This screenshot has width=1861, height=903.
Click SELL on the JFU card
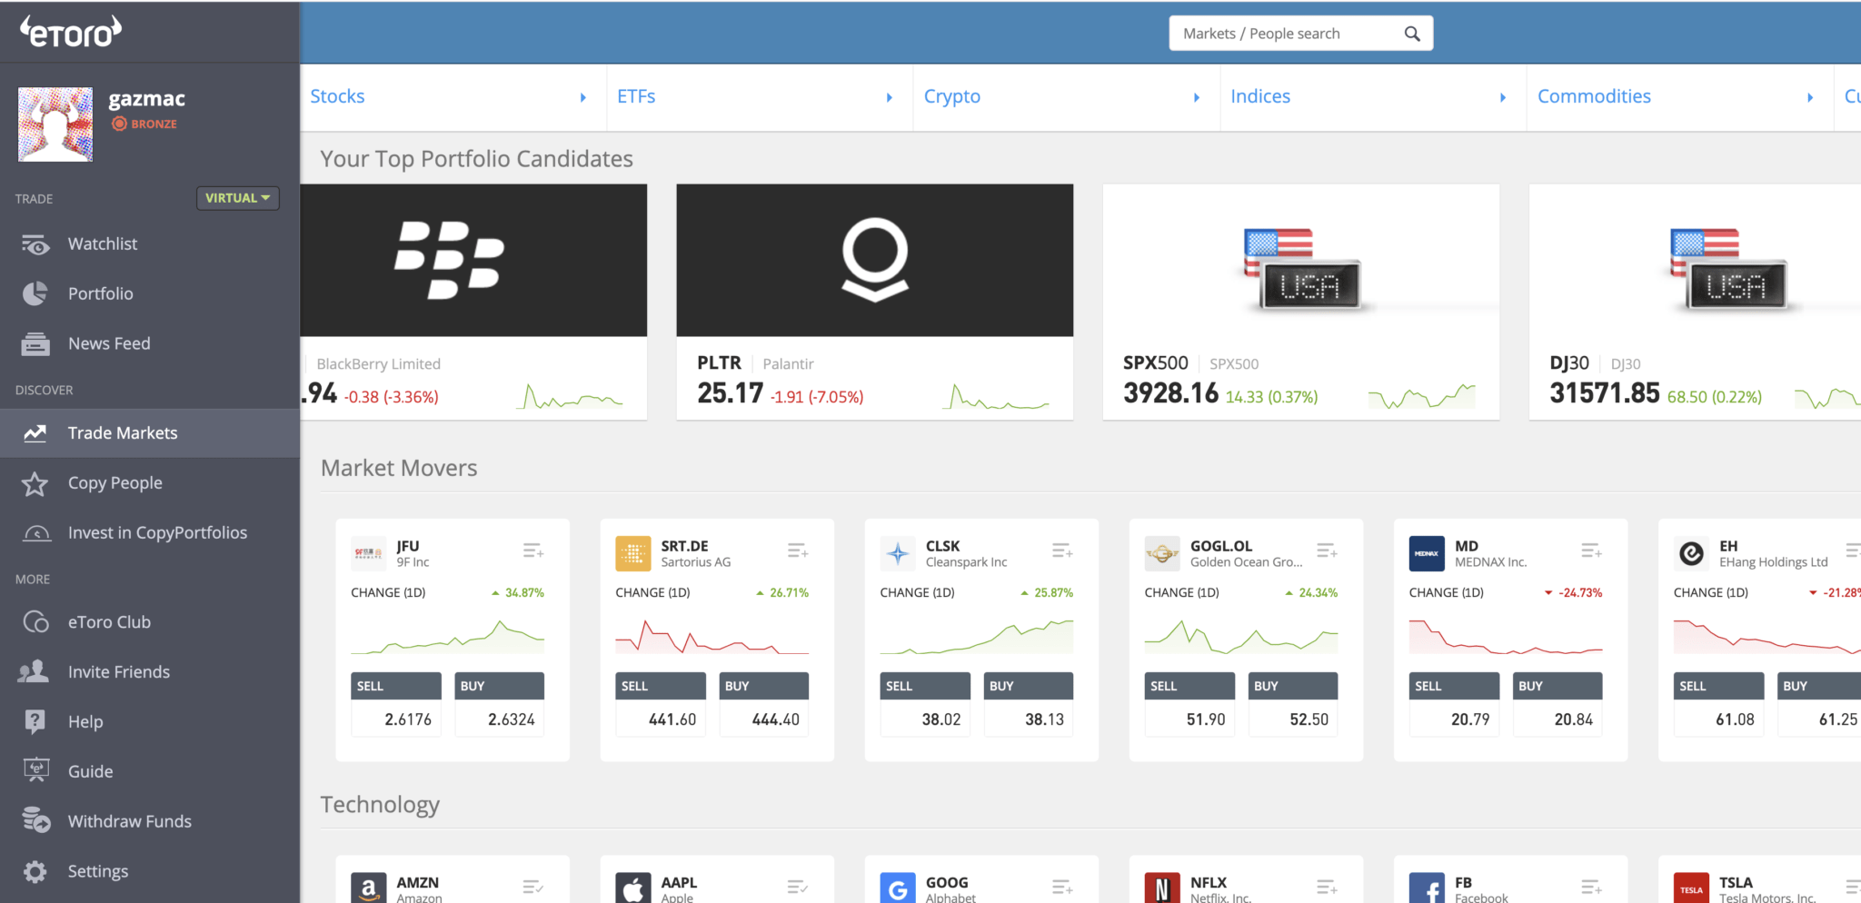pyautogui.click(x=395, y=685)
